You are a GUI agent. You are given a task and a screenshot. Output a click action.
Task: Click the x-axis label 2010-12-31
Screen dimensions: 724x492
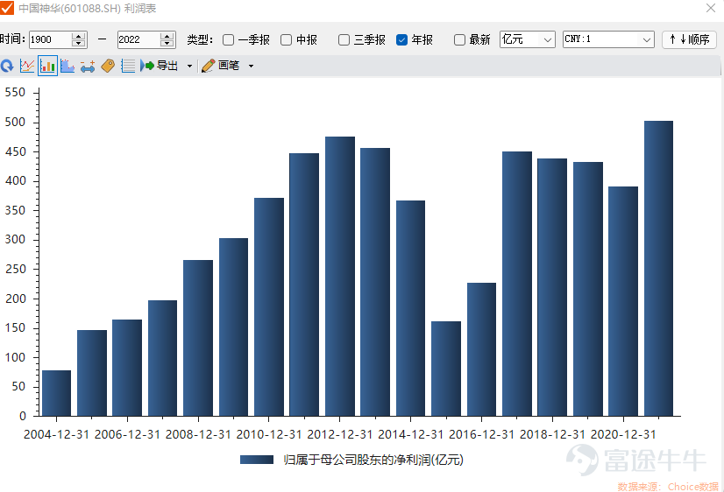tap(269, 434)
